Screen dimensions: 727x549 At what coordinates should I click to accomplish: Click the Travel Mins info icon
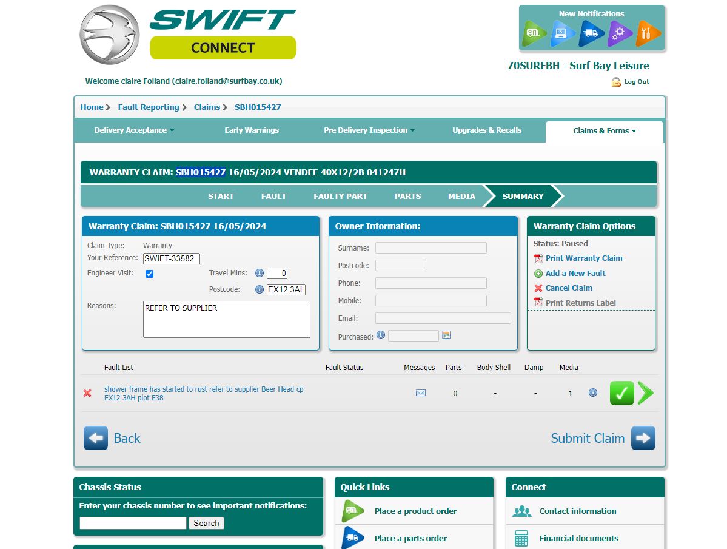click(x=260, y=273)
